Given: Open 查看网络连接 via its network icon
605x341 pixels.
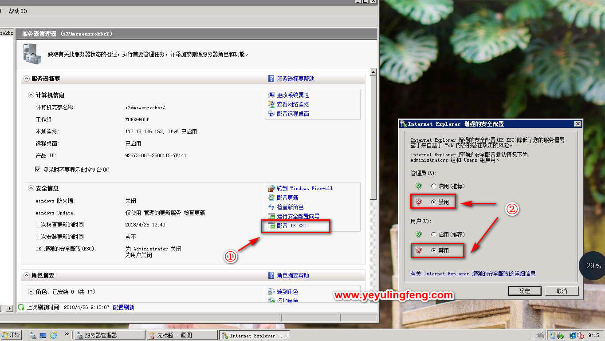Looking at the screenshot, I should coord(271,104).
